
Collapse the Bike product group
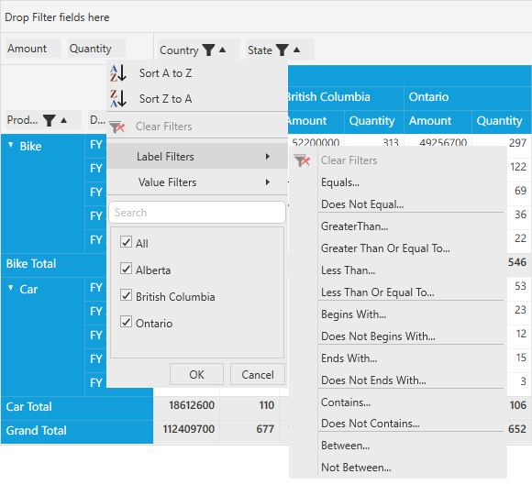[10, 145]
